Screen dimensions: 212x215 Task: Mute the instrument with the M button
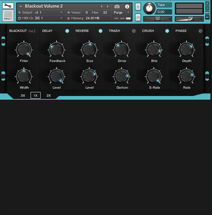(138, 18)
